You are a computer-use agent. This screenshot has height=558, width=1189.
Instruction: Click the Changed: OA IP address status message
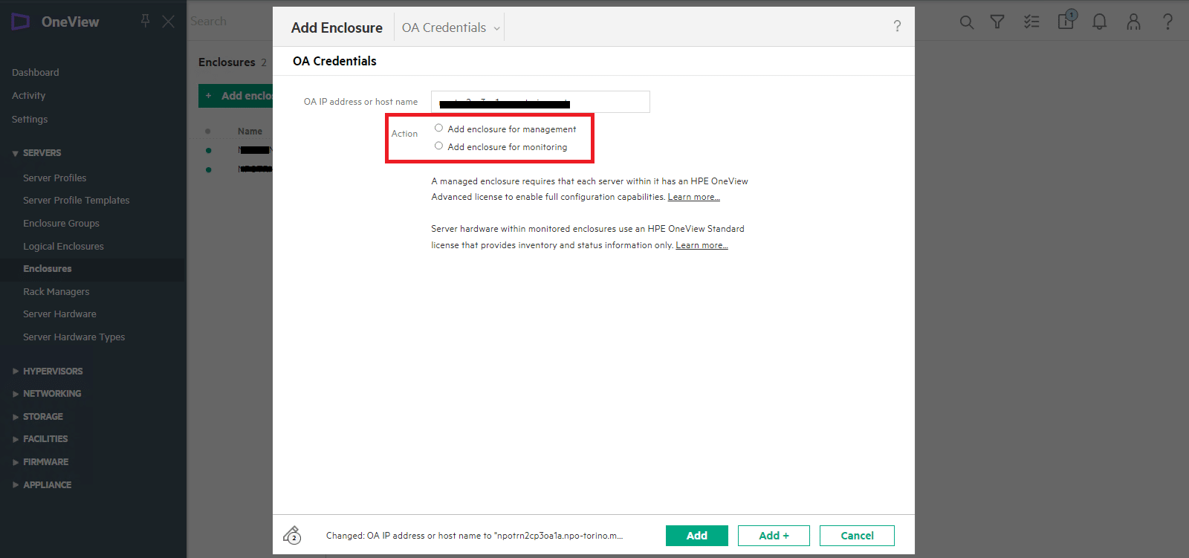coord(474,536)
